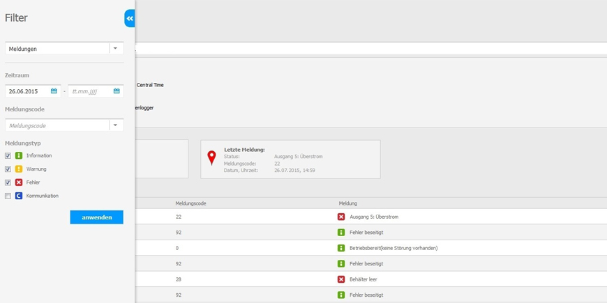Click the green Information type icon in filter
This screenshot has width=607, height=303.
click(19, 156)
